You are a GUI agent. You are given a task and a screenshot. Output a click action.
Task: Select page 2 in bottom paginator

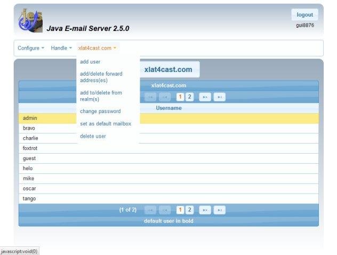point(190,210)
